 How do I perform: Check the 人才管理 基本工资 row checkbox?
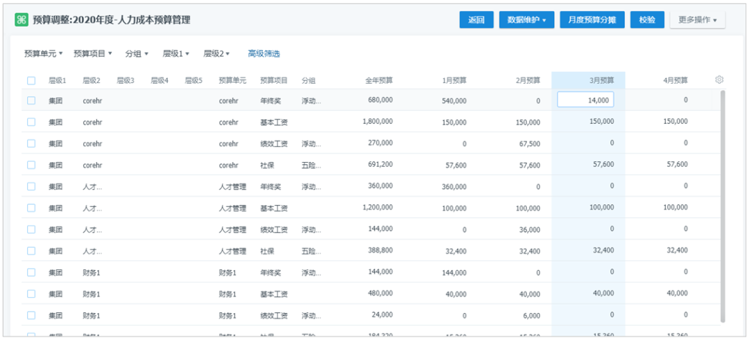(31, 208)
